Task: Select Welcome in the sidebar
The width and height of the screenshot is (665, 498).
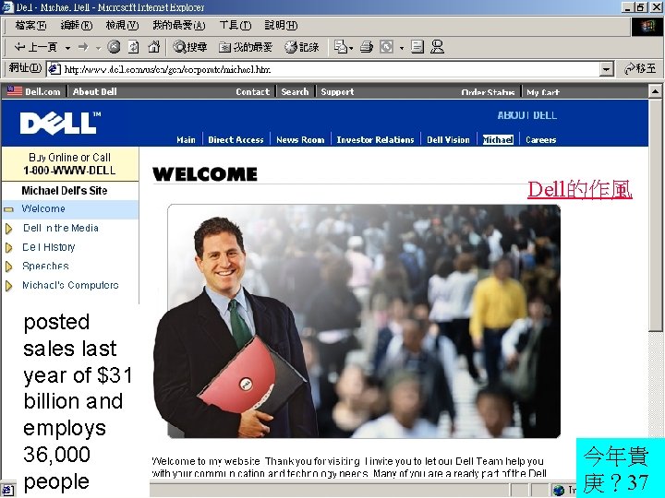Action: click(x=43, y=208)
